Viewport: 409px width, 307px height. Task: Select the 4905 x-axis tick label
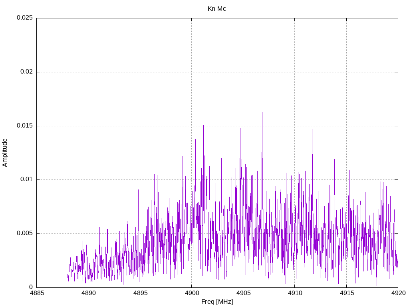point(243,293)
